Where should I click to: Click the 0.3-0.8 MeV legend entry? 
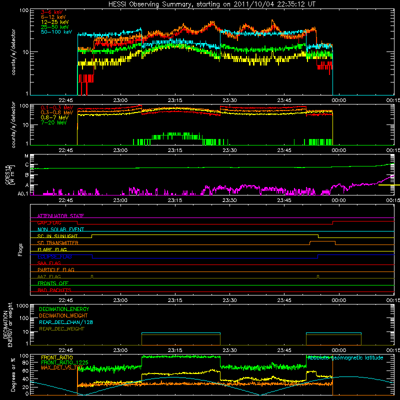pyautogui.click(x=57, y=112)
